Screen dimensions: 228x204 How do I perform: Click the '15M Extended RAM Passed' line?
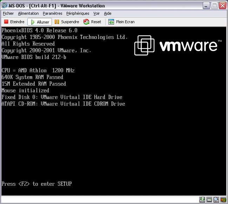[x=34, y=84]
